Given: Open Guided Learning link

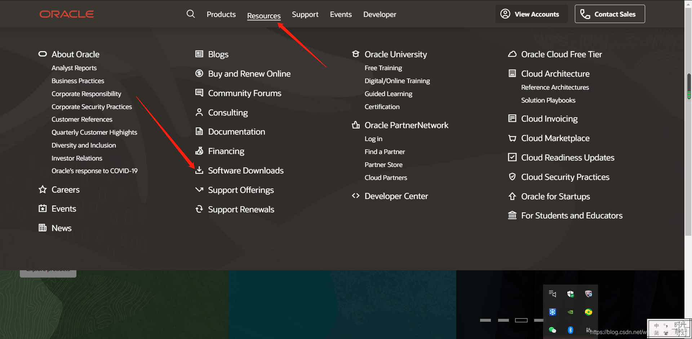Looking at the screenshot, I should (x=389, y=94).
